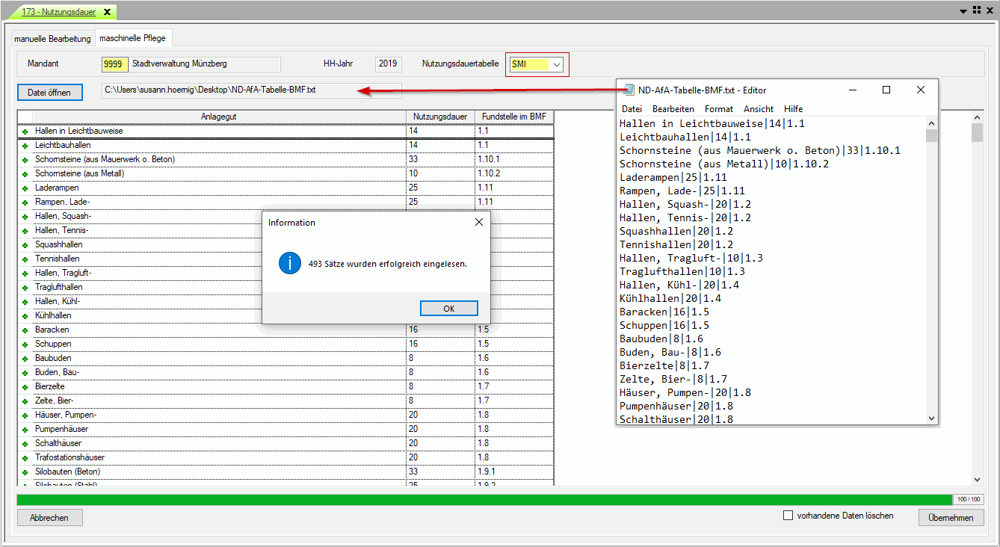Viewport: 1000px width, 547px height.
Task: Click the plus icon beside Silobauten (Beton)
Action: [25, 472]
